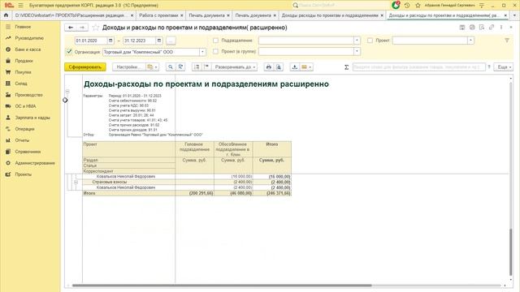Click the period selection ellipsis button
Screen dimensions: 520x292
coord(171,41)
